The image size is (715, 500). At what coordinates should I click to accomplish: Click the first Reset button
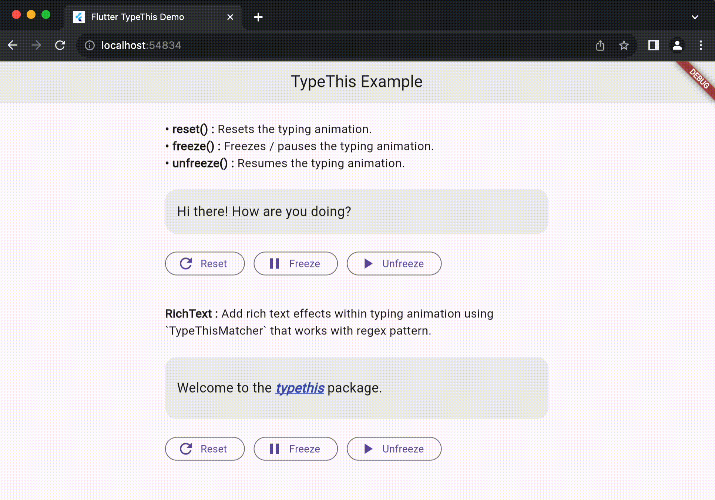(x=205, y=263)
